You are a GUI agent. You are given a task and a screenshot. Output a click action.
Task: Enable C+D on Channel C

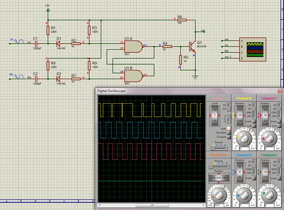tap(279, 126)
